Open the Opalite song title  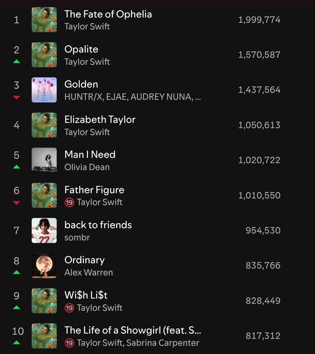coord(81,49)
